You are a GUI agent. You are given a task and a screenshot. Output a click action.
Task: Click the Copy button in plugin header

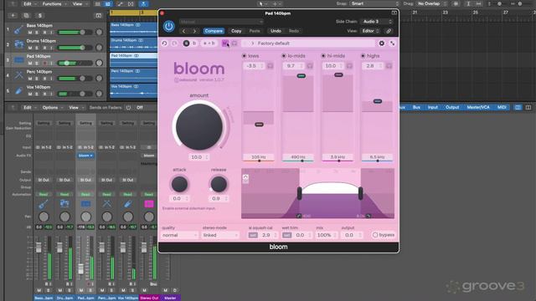(236, 31)
